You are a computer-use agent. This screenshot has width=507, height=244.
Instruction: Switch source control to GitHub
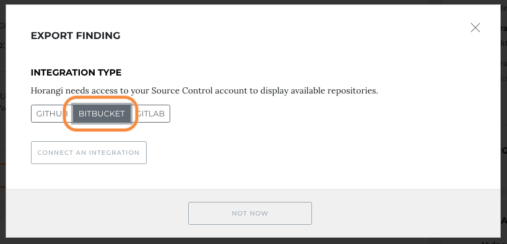[51, 113]
